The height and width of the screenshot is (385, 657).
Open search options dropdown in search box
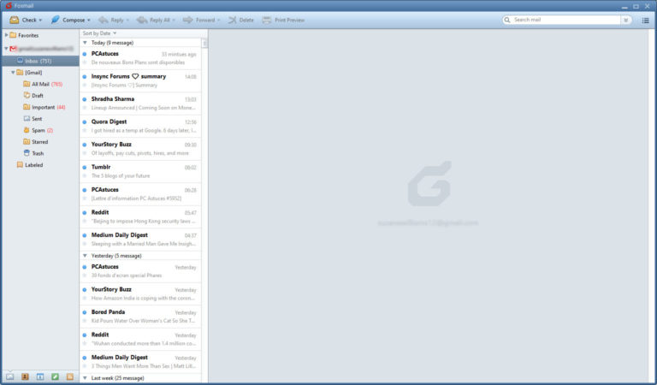pyautogui.click(x=626, y=20)
